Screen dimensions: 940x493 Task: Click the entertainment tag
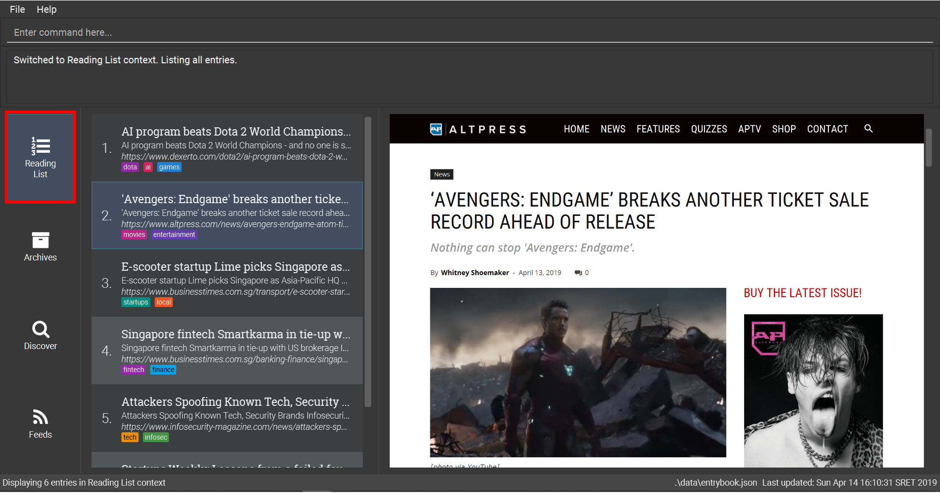tap(174, 235)
